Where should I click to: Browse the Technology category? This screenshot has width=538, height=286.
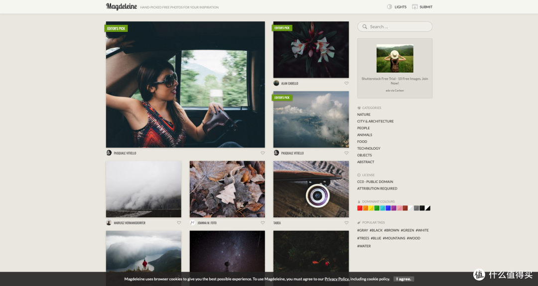369,148
